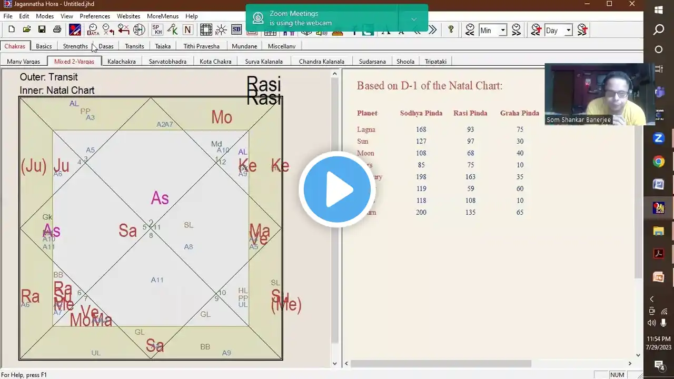Step time forward by Min unit
The width and height of the screenshot is (674, 379).
coord(516,30)
